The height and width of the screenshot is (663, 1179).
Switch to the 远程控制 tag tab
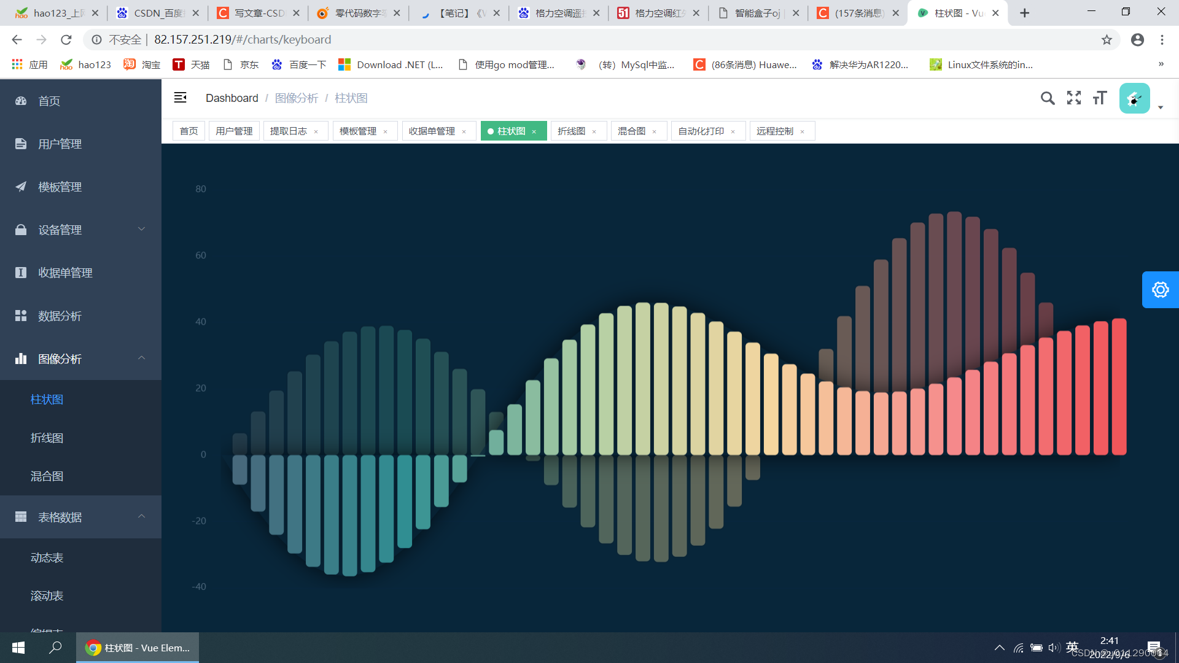774,131
